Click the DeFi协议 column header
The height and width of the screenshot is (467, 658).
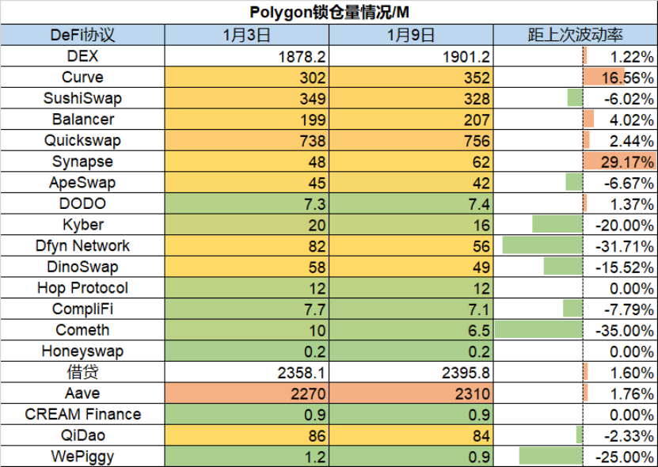(x=82, y=35)
